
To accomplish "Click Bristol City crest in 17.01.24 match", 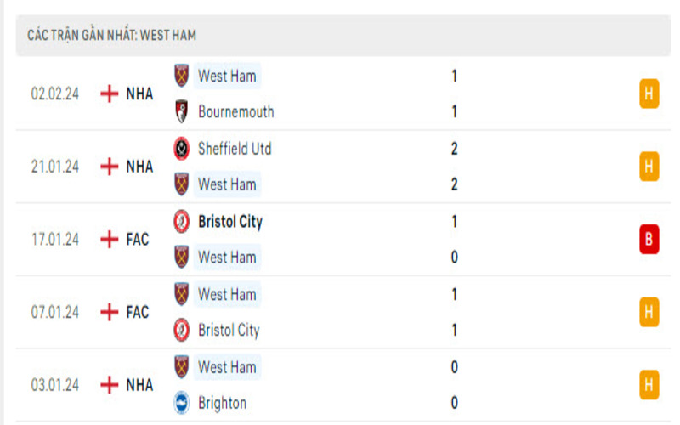I will click(181, 222).
